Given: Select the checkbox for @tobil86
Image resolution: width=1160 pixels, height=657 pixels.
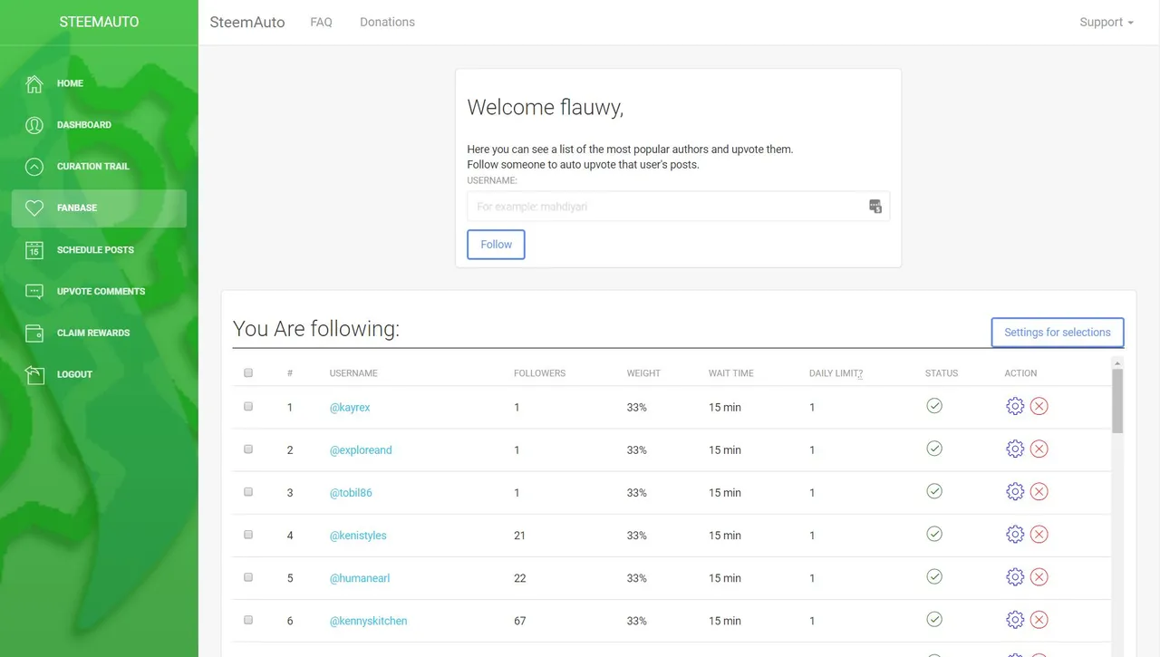Looking at the screenshot, I should [x=248, y=492].
